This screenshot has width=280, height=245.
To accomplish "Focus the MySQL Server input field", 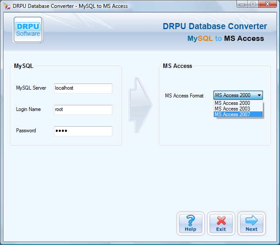I will (83, 88).
